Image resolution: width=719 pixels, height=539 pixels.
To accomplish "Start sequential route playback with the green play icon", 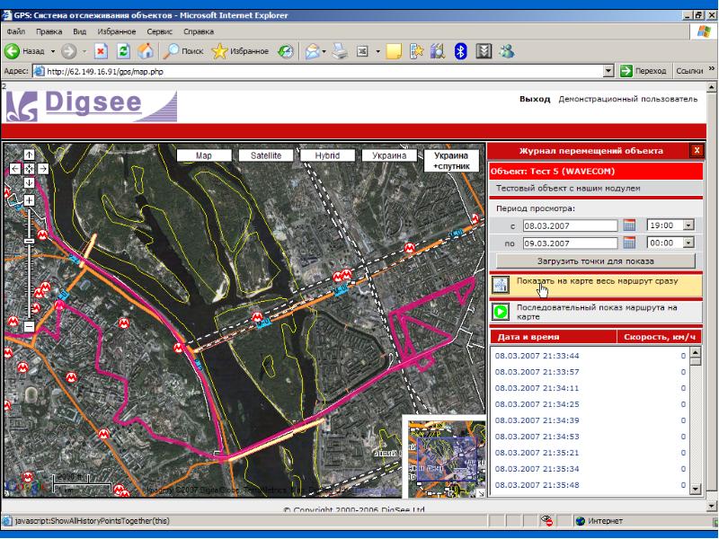I will (502, 312).
